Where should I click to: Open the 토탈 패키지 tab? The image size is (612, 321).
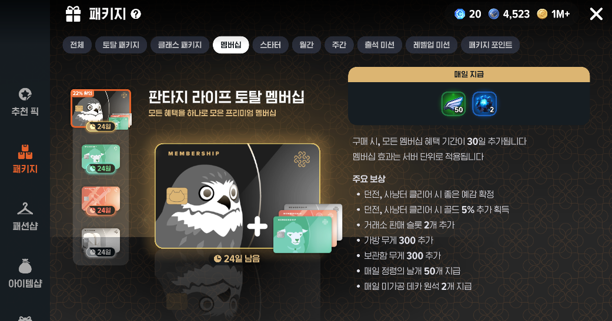pyautogui.click(x=121, y=45)
